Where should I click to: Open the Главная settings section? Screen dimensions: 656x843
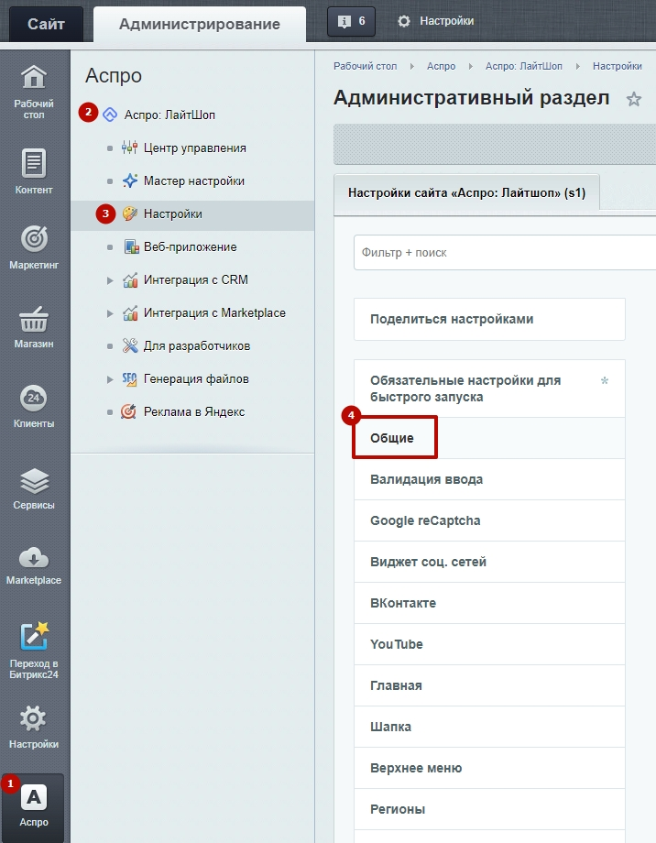[x=489, y=685]
